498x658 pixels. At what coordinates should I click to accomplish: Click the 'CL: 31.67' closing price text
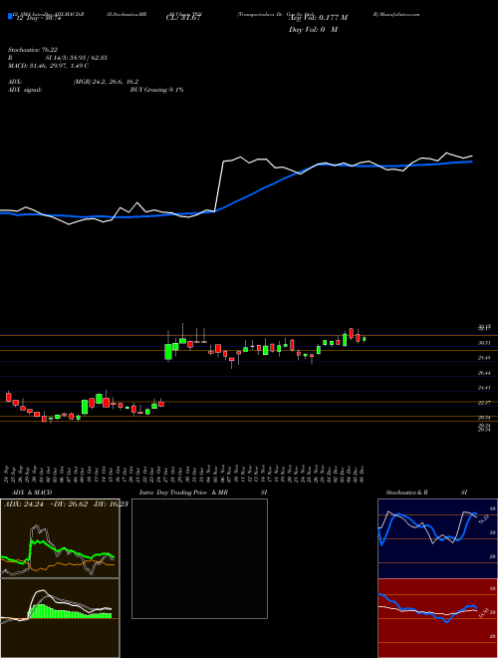click(x=184, y=18)
